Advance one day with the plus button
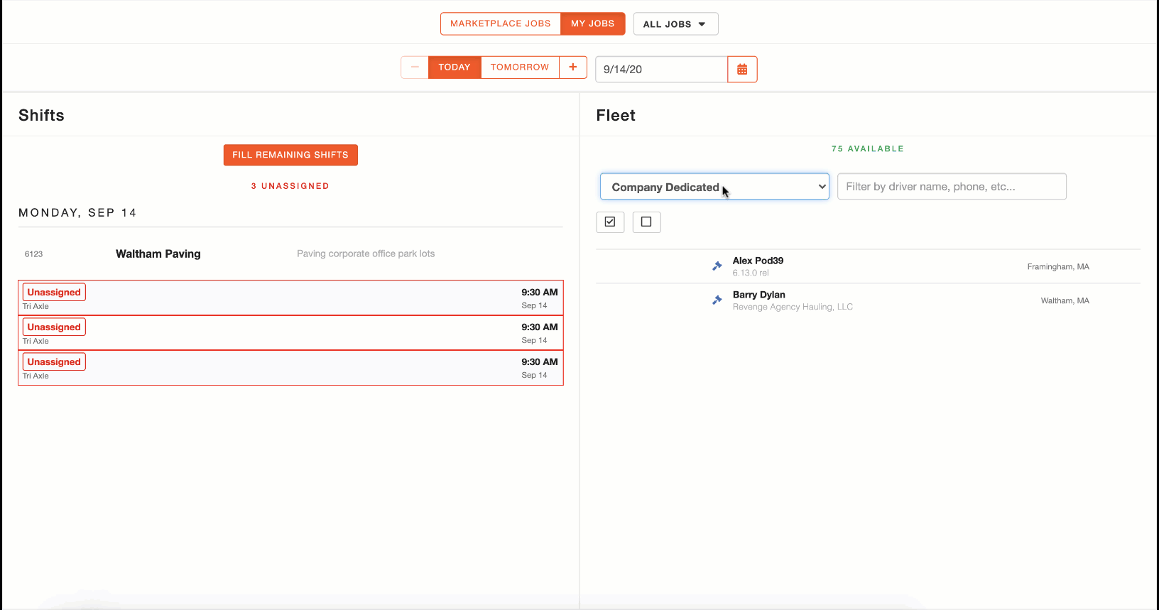The image size is (1159, 610). pos(573,67)
